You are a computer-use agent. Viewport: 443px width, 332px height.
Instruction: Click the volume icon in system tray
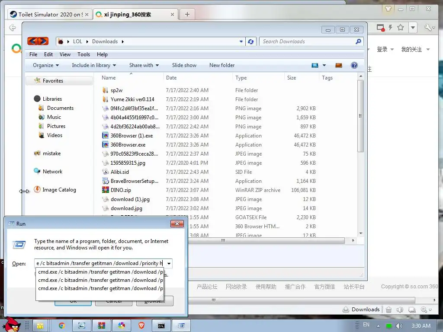click(399, 326)
